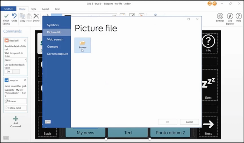Click the Copy icon in the ribbon
The height and width of the screenshot is (143, 244).
(23, 16)
